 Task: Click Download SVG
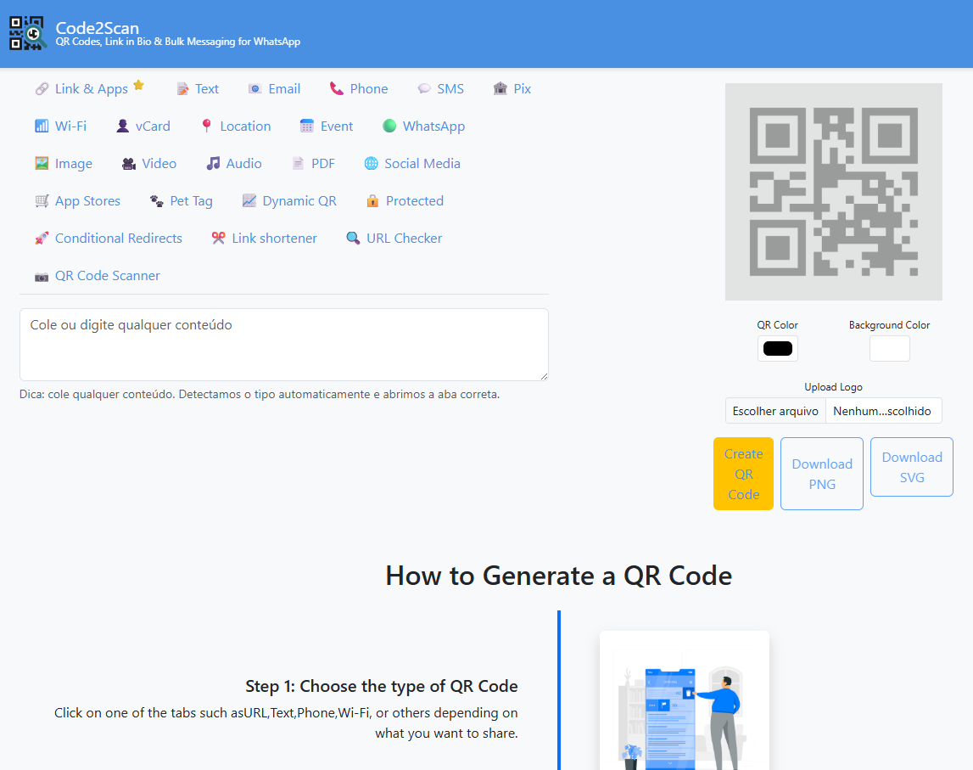click(911, 467)
